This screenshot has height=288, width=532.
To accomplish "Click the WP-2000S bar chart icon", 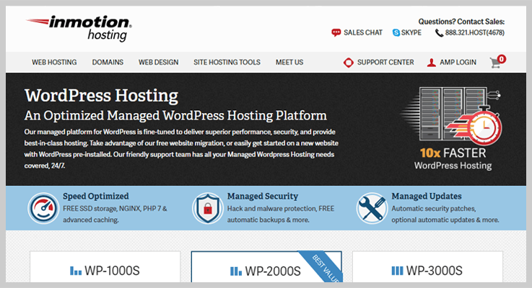I will pyautogui.click(x=236, y=271).
